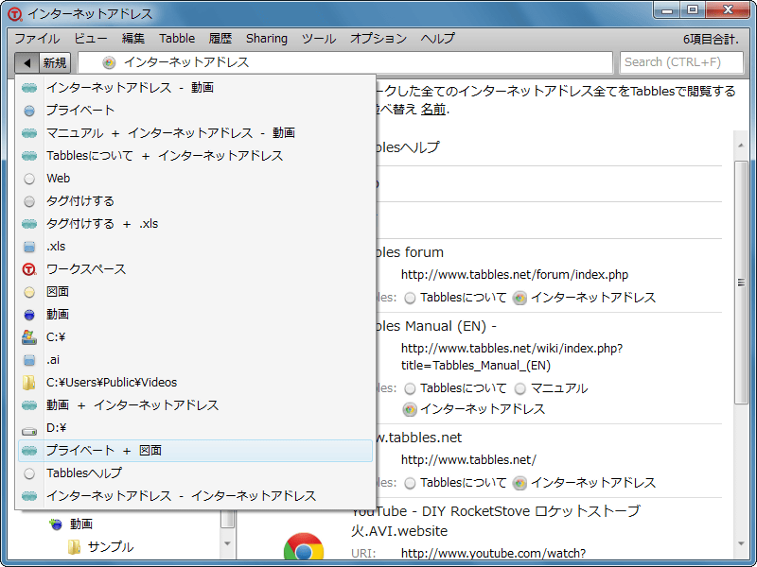Click the red ワークスペース Tabbles icon
This screenshot has height=567, width=757.
click(x=29, y=269)
